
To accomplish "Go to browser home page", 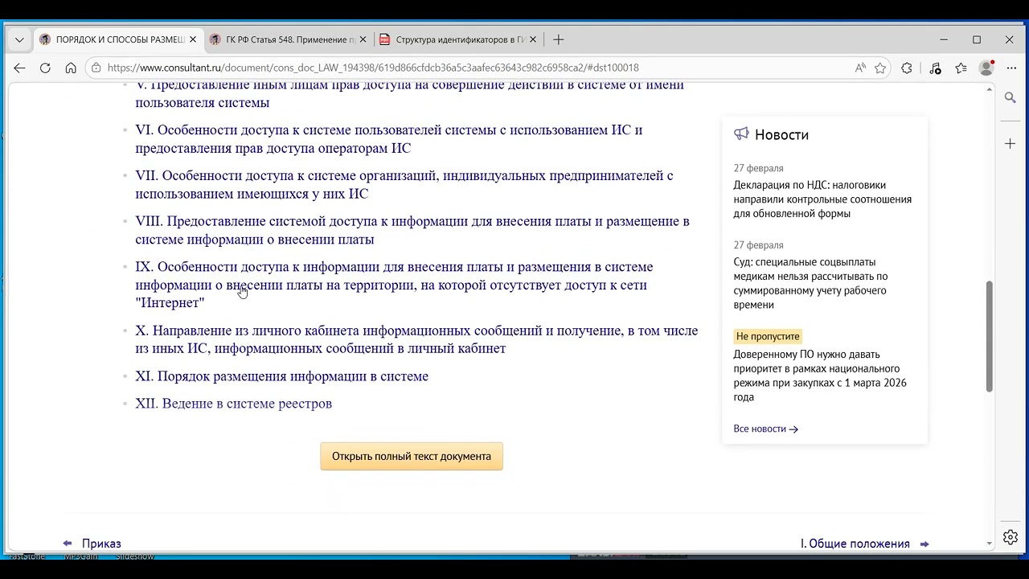I will (x=71, y=68).
